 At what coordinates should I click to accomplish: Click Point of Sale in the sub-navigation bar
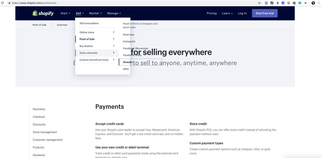39,25
